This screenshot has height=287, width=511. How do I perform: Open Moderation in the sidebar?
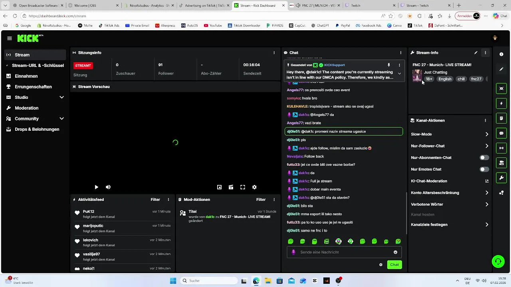(x=35, y=108)
